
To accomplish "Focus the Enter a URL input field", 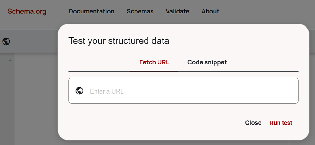I will 183,91.
